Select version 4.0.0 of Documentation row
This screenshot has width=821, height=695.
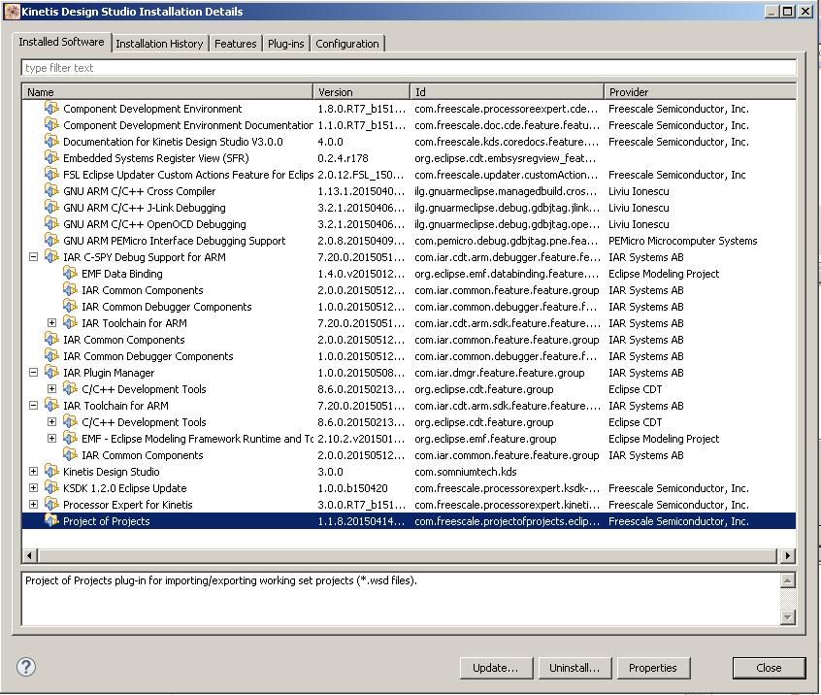pos(330,142)
